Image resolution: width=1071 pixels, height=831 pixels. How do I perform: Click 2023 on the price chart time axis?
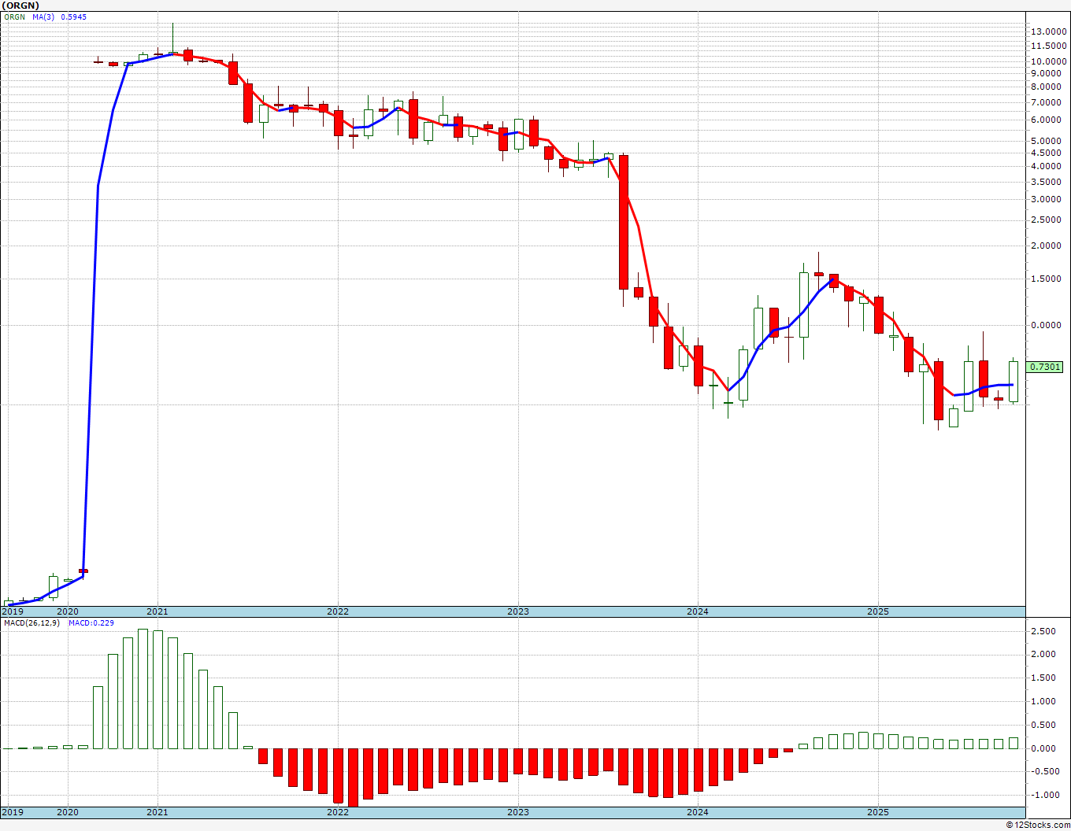point(518,611)
